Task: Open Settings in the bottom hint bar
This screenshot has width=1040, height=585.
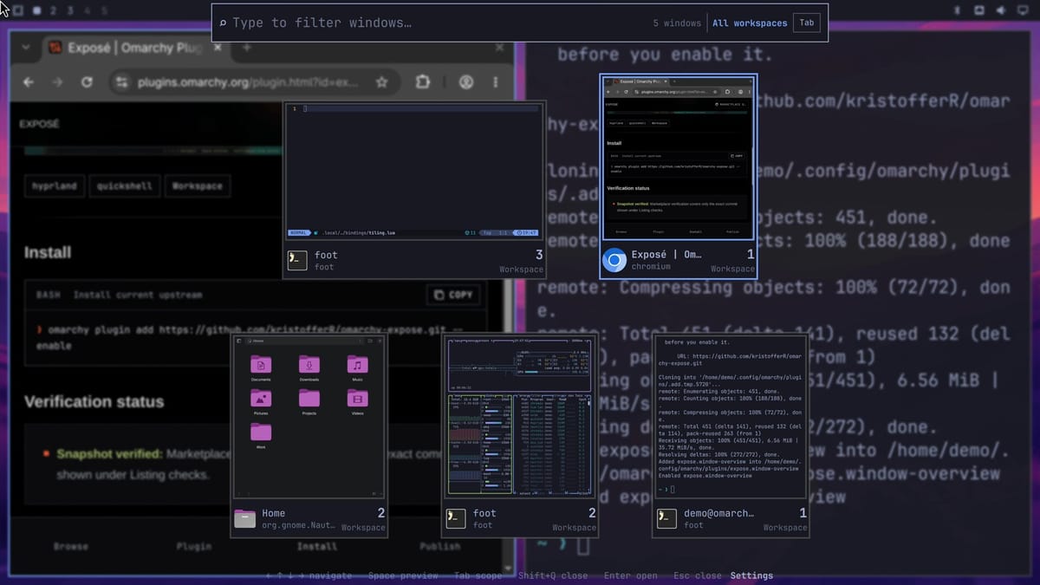Action: [751, 575]
